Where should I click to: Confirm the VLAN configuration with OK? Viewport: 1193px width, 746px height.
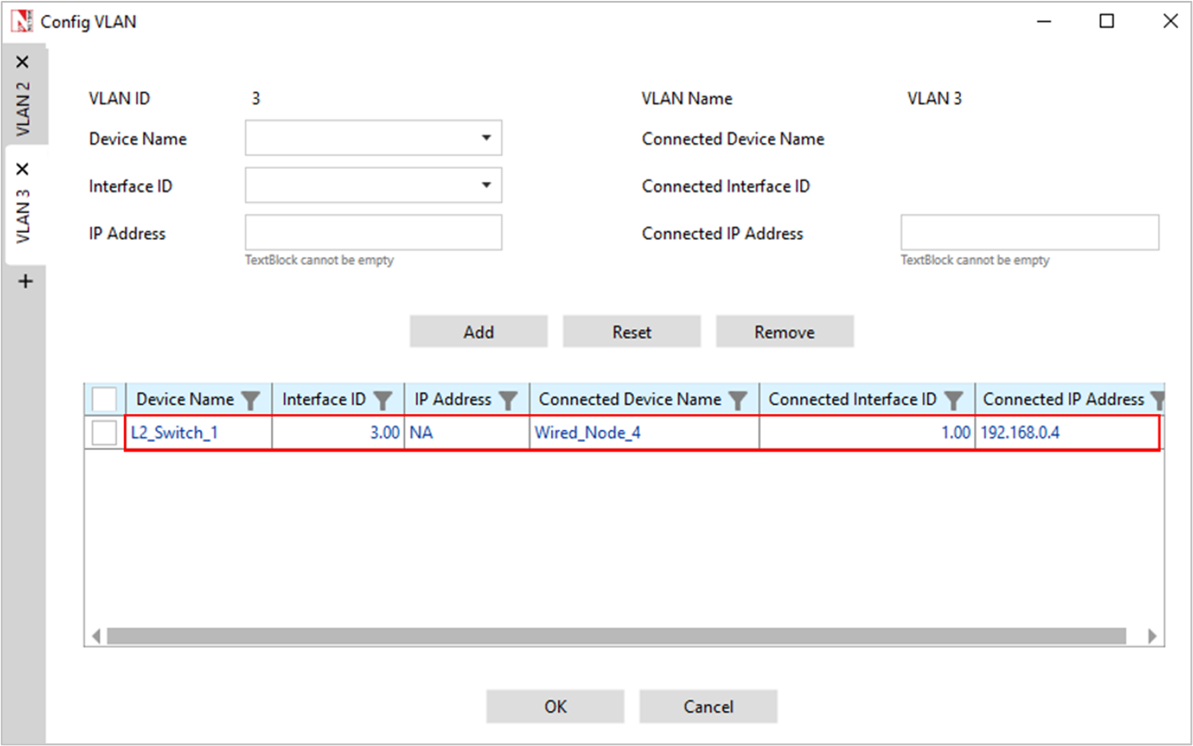click(x=555, y=707)
